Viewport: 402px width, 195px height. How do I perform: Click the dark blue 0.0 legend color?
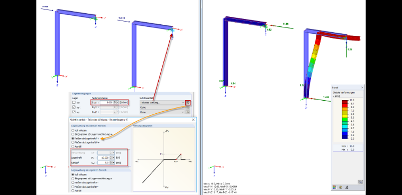coord(345,137)
